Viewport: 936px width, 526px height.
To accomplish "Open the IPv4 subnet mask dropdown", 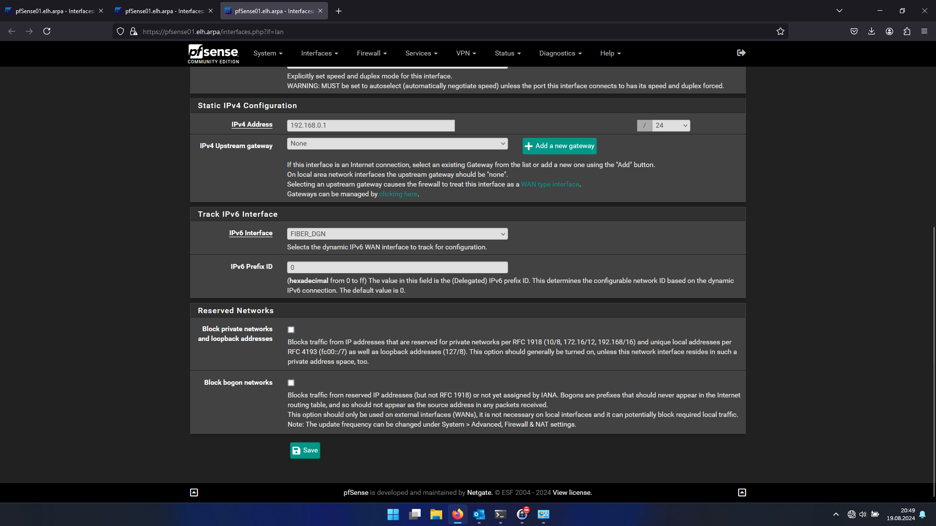I will coord(671,126).
